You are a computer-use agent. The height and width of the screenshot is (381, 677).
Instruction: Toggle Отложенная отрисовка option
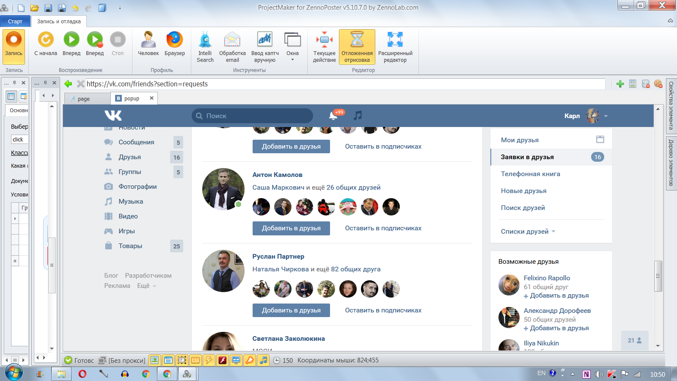pos(357,47)
